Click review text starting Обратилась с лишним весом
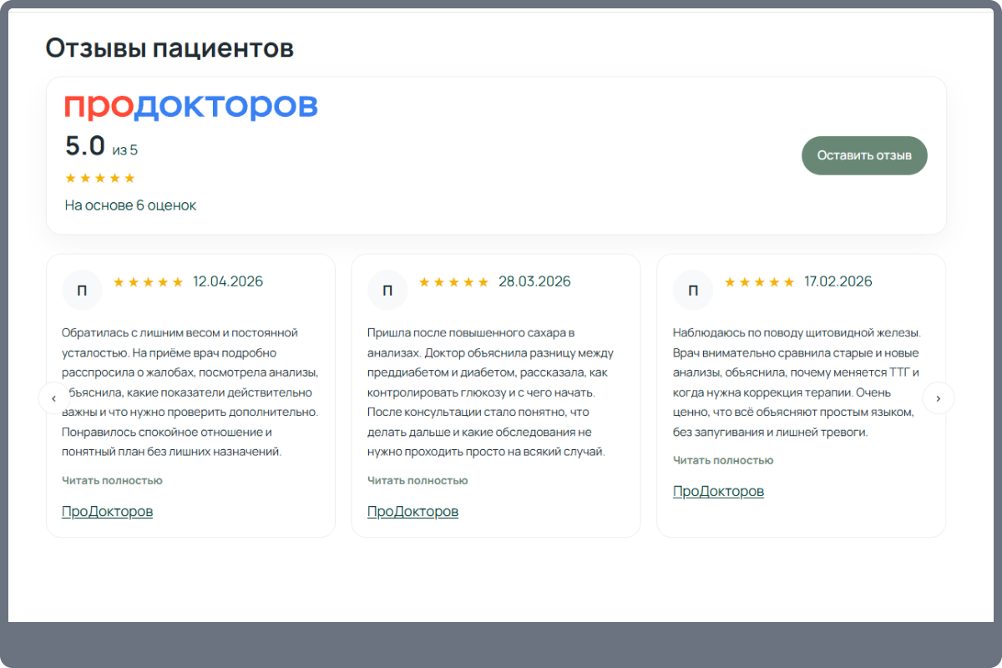 click(190, 392)
